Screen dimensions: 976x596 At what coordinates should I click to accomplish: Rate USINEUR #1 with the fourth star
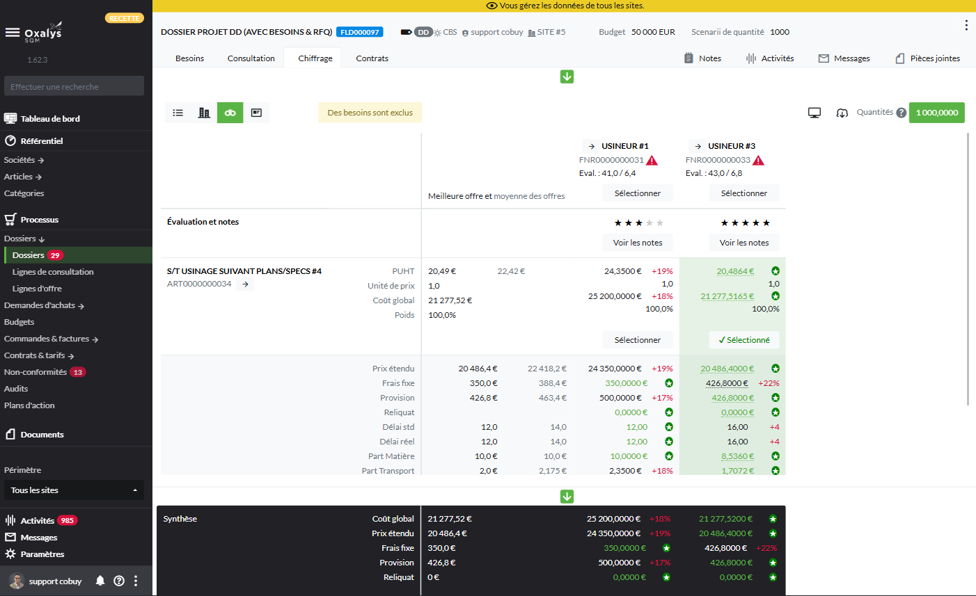(x=650, y=223)
